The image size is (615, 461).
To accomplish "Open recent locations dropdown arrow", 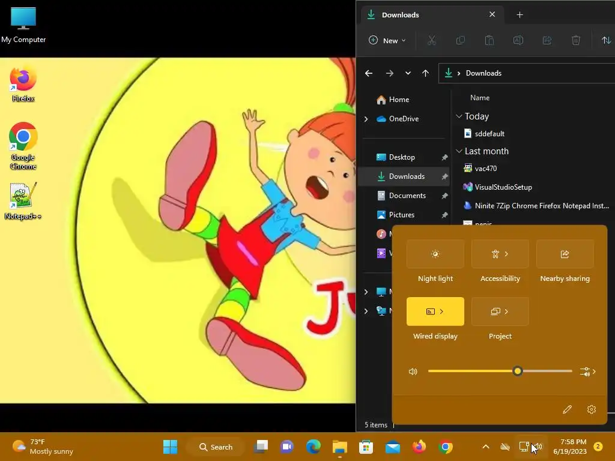I will 408,73.
